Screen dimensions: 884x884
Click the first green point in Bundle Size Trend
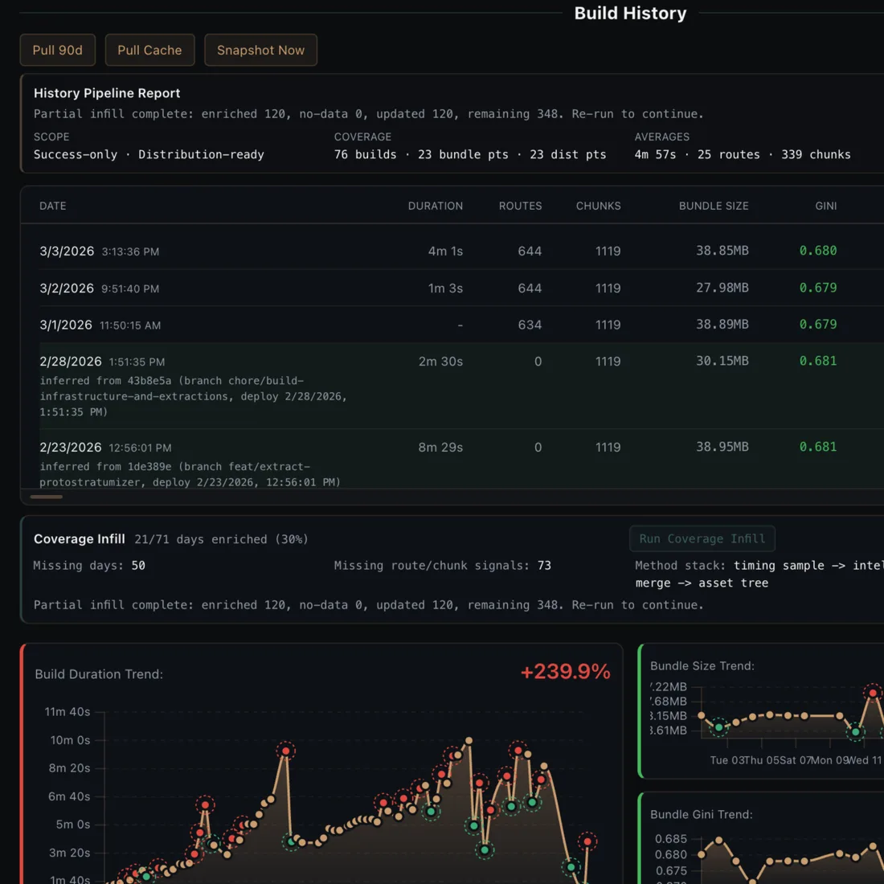pyautogui.click(x=718, y=727)
